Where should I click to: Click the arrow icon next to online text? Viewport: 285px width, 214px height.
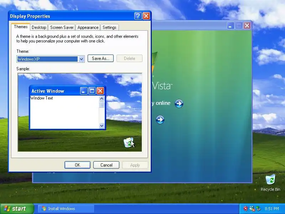click(x=179, y=103)
